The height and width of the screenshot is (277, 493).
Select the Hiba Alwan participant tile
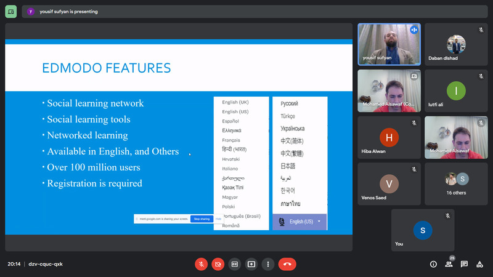(389, 137)
